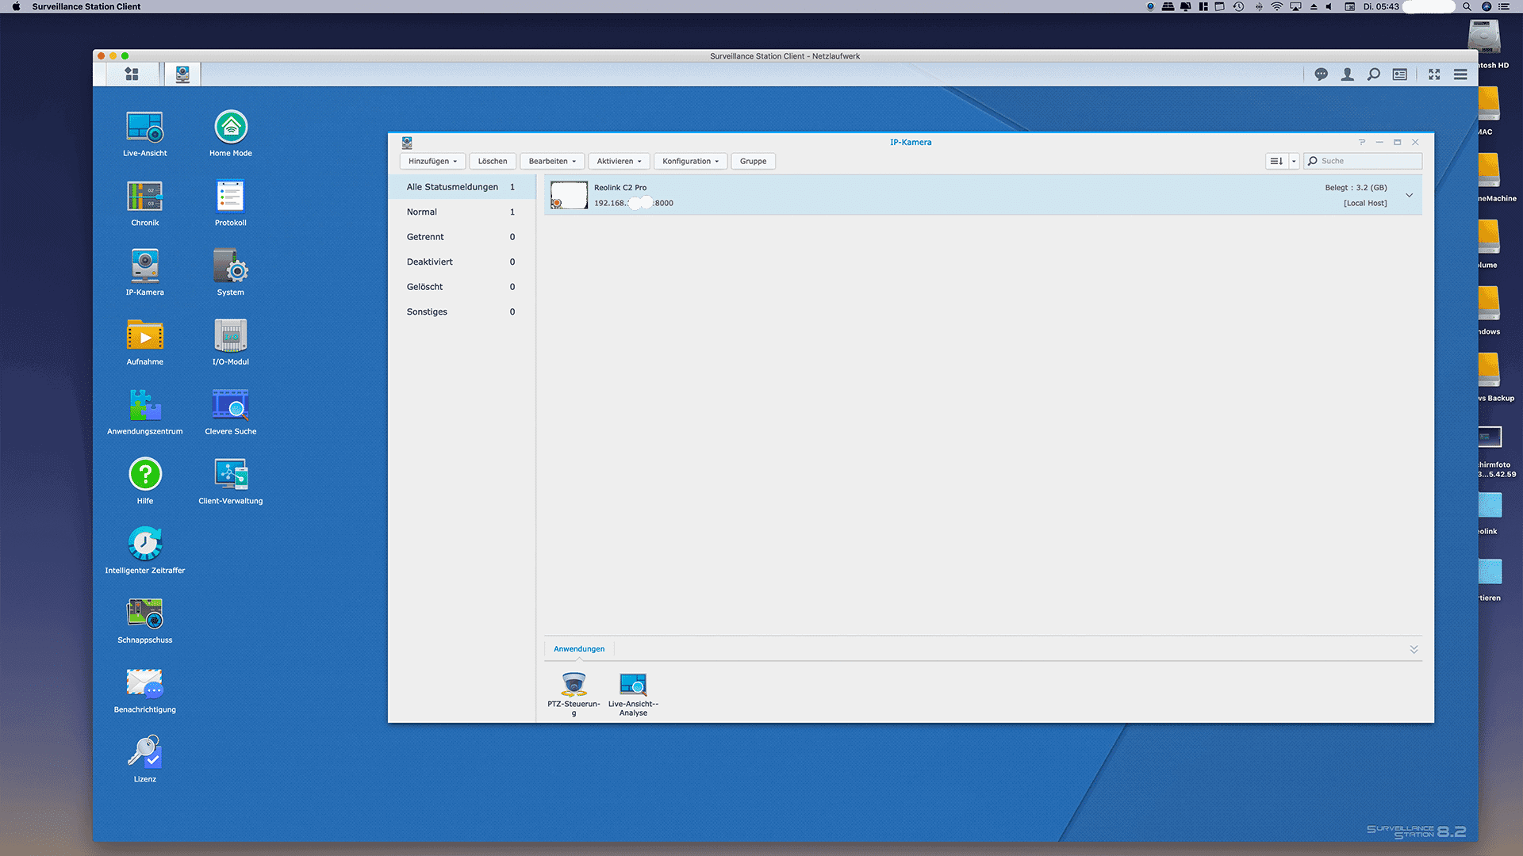This screenshot has height=856, width=1523.
Task: Select the Reolink C2 Pro camera name
Action: point(620,188)
